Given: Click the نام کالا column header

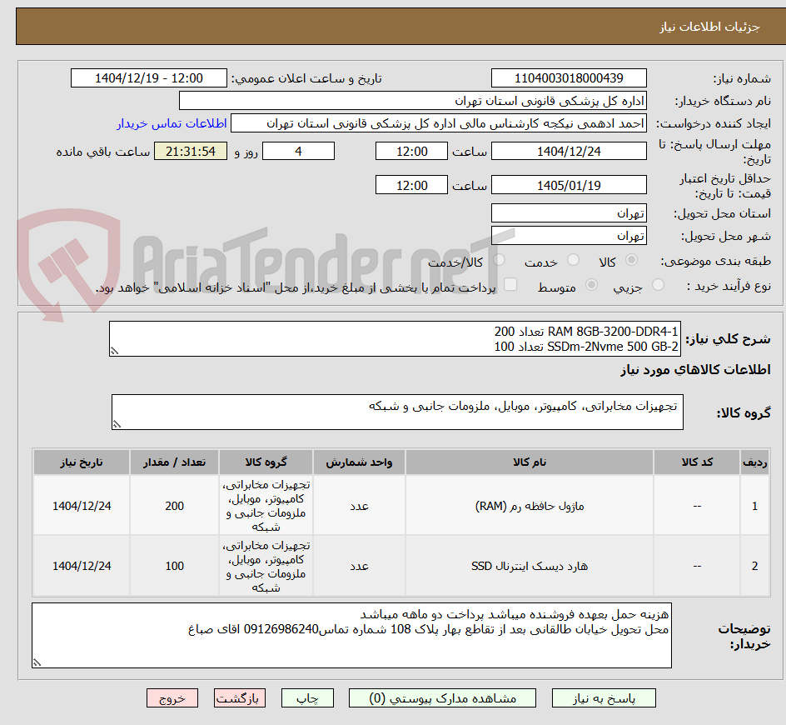Looking at the screenshot, I should (530, 462).
